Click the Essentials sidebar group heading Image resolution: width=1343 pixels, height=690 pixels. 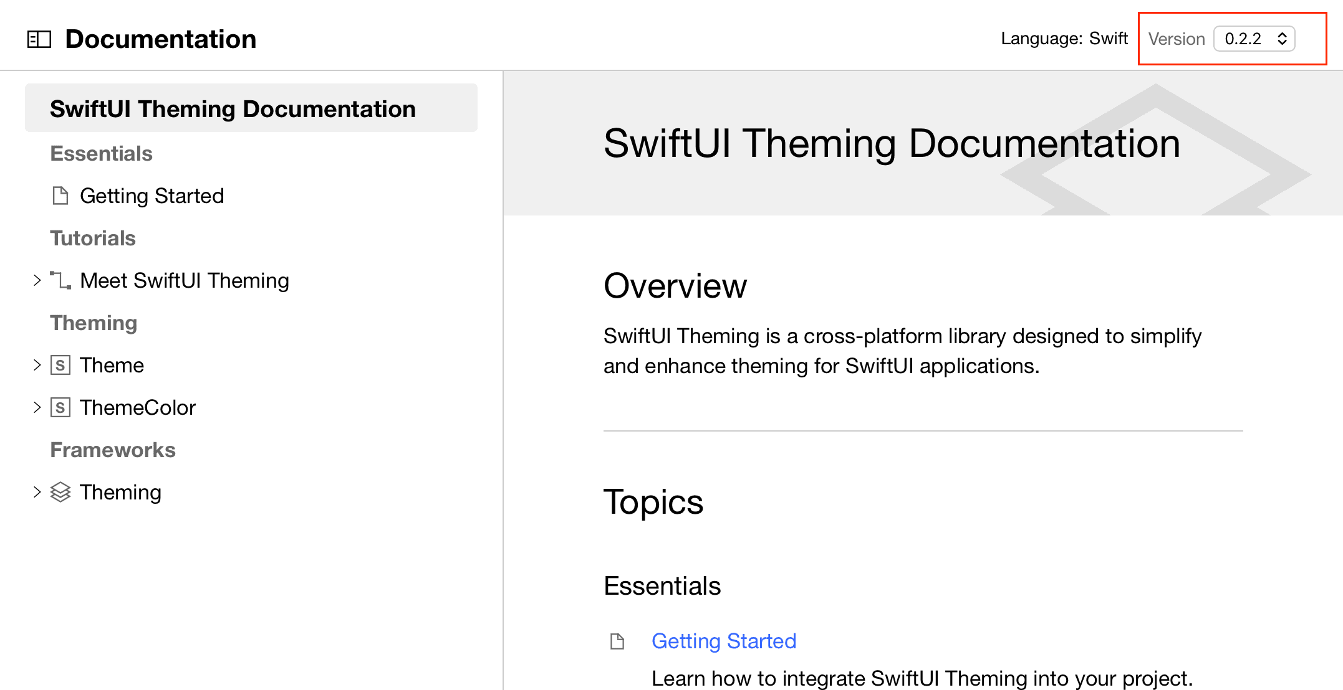click(x=101, y=153)
